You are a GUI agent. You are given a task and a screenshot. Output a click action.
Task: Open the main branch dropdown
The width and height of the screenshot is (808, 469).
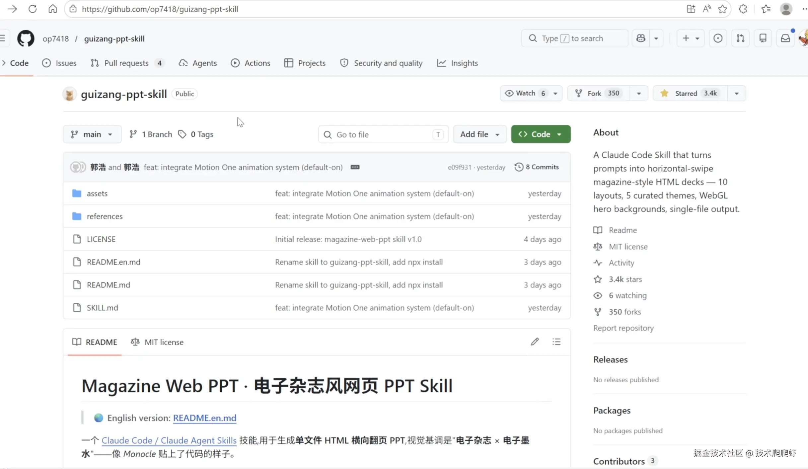coord(92,134)
